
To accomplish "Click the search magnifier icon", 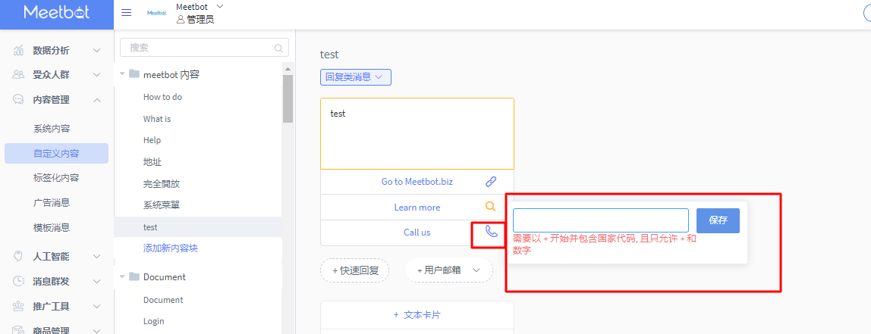I will tap(278, 48).
